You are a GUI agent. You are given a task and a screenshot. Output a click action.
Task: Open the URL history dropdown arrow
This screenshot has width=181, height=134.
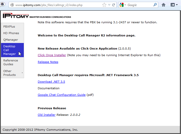point(109,5)
